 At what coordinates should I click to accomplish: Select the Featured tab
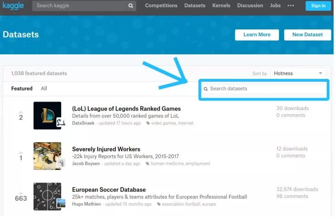pos(22,88)
